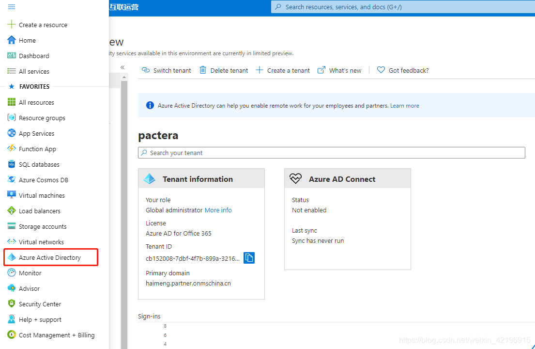Open Azure Active Directory from the sidebar
The width and height of the screenshot is (535, 349).
click(51, 257)
